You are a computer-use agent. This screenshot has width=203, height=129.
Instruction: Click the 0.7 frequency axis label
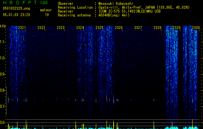(3, 106)
